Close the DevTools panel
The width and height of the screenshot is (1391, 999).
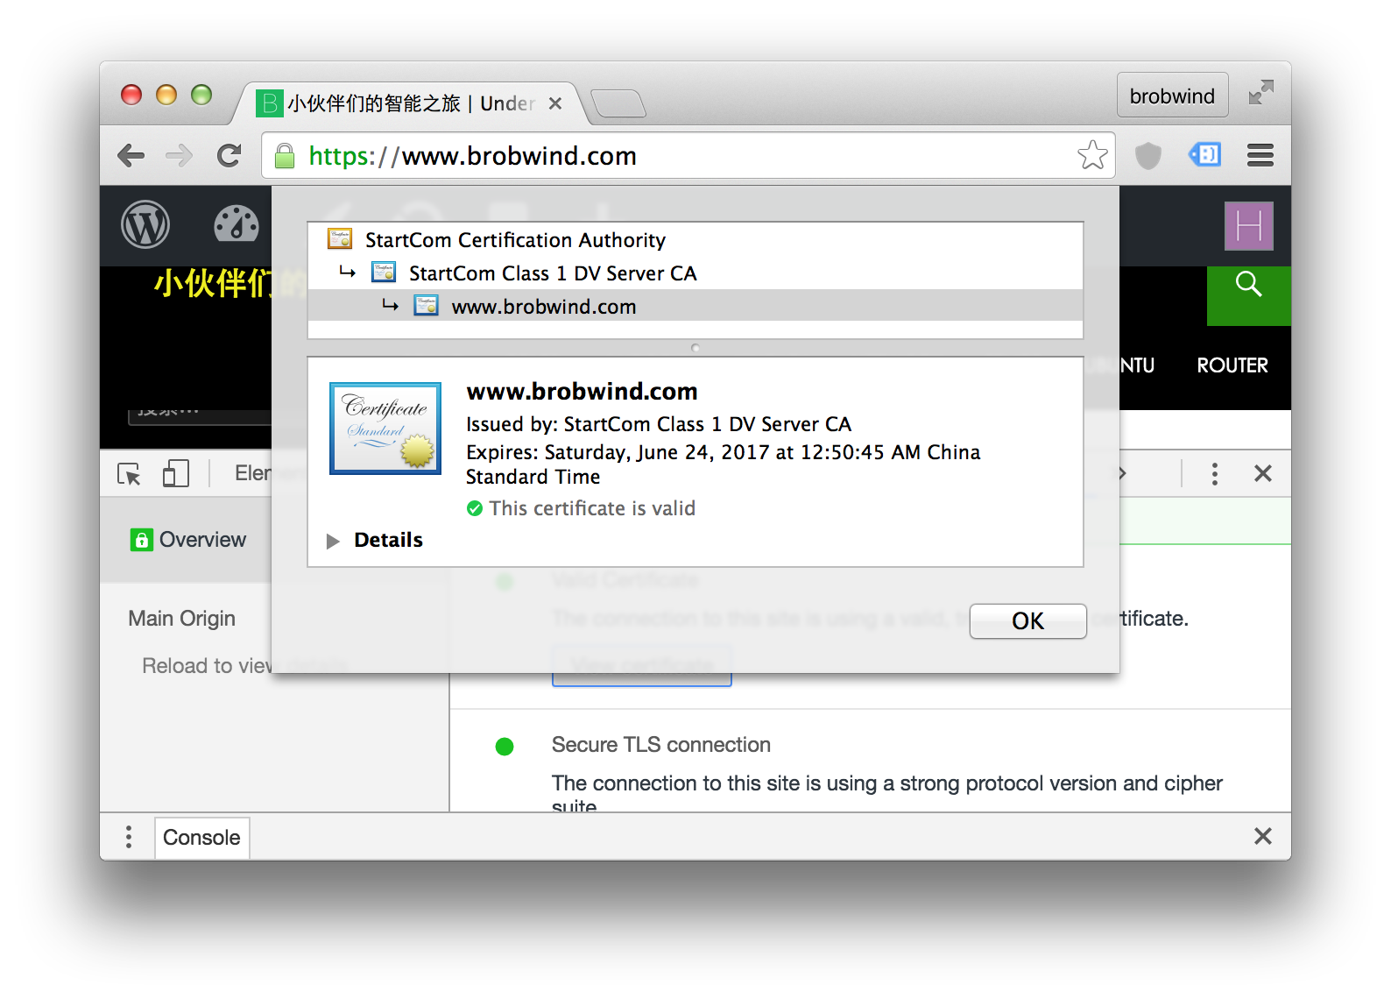pyautogui.click(x=1263, y=473)
